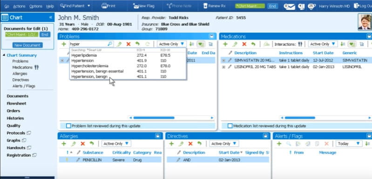Click the patient photo thumbnail

click(x=365, y=22)
